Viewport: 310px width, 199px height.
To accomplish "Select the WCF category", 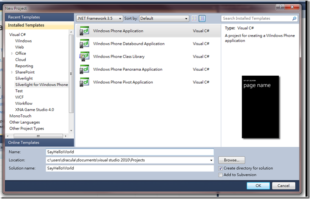I will tap(19, 97).
